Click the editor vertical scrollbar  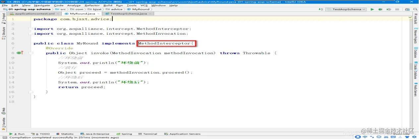click(411, 66)
